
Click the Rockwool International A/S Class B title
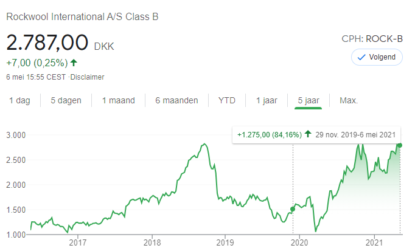tap(82, 16)
